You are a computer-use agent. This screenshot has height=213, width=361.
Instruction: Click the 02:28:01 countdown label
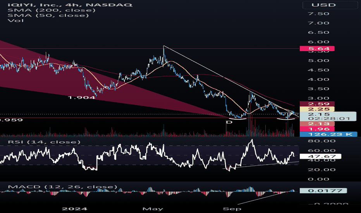pyautogui.click(x=329, y=119)
